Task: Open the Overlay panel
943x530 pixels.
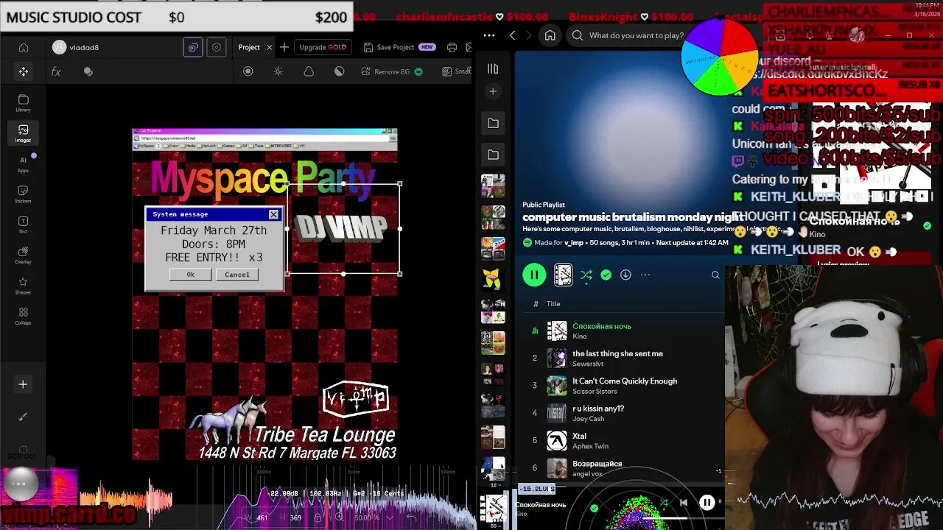Action: coord(23,255)
